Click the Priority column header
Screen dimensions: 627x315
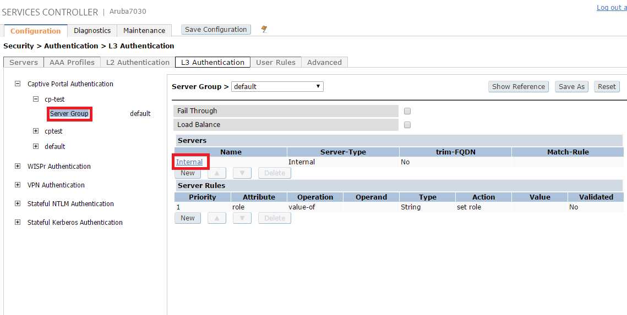tap(203, 197)
